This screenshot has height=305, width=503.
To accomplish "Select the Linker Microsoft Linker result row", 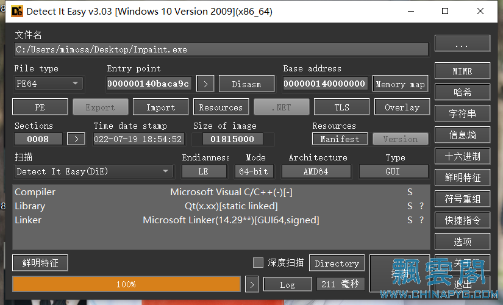I will [221, 220].
